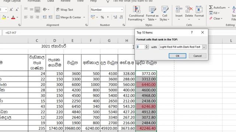Image resolution: width=236 pixels, height=132 pixels.
Task: Click Cancel in Top 10 Items dialog
Action: pyautogui.click(x=198, y=56)
